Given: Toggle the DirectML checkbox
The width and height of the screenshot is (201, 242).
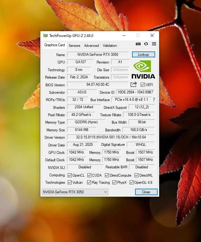Looking at the screenshot, I should [x=136, y=175].
